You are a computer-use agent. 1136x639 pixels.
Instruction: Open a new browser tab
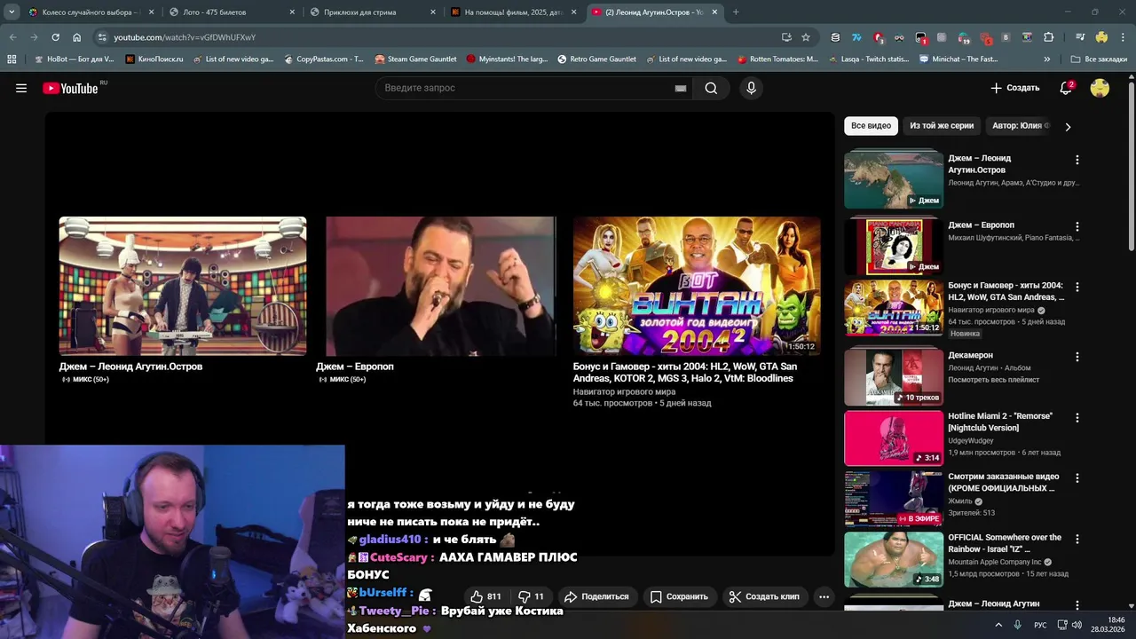tap(736, 12)
